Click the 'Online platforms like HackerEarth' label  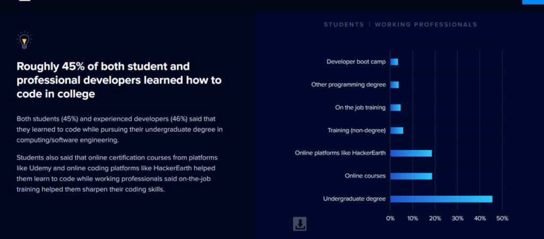341,153
